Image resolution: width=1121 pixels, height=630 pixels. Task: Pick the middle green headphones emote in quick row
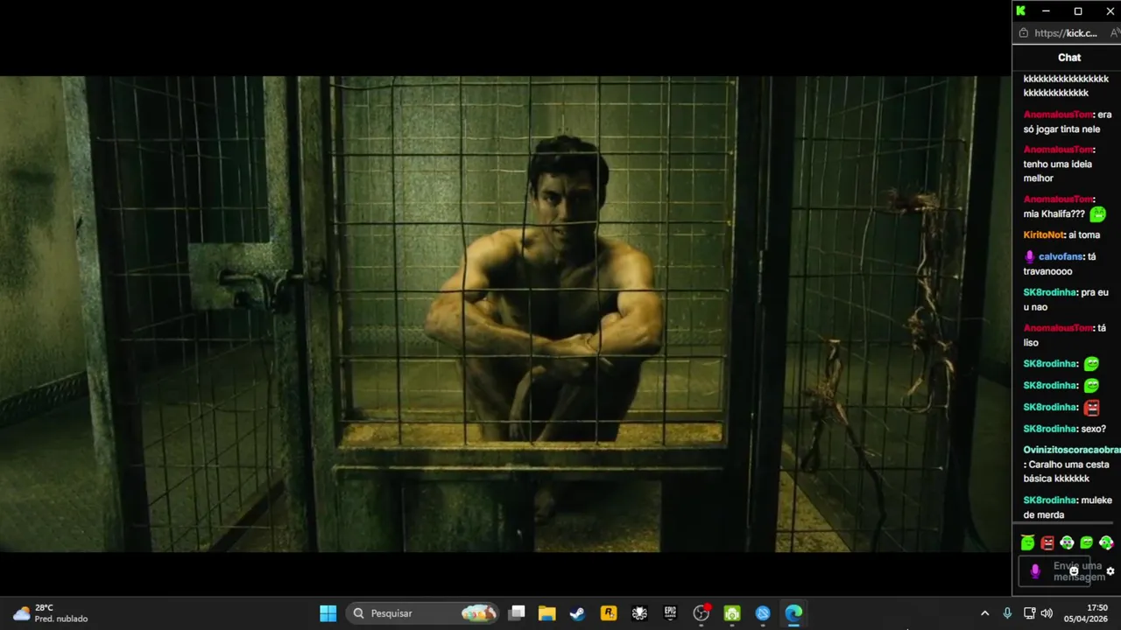(x=1067, y=543)
